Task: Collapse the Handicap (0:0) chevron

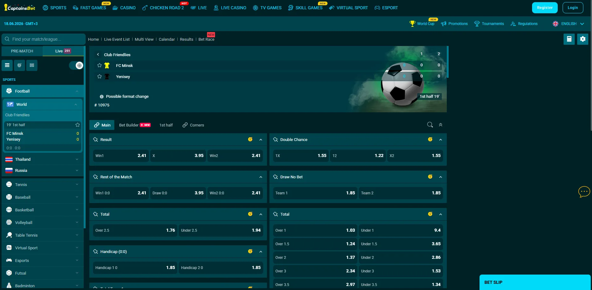Action: (x=261, y=252)
